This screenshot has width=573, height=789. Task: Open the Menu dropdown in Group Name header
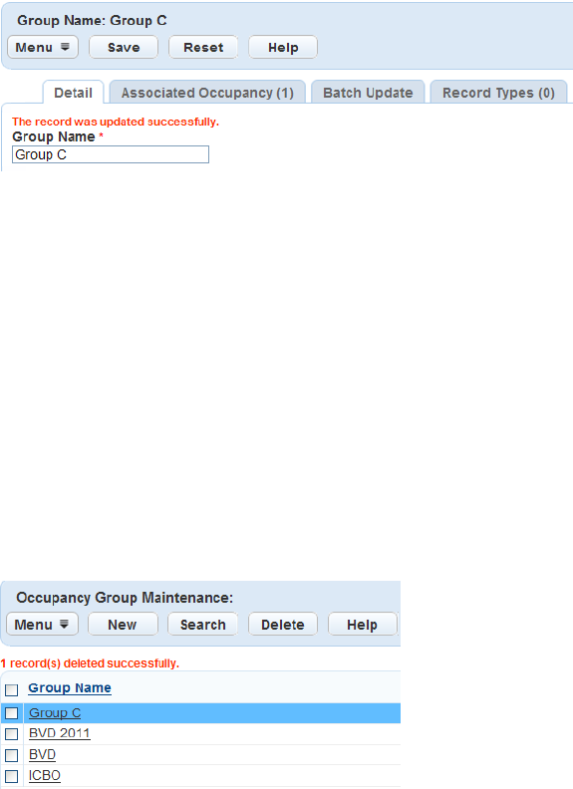[42, 47]
